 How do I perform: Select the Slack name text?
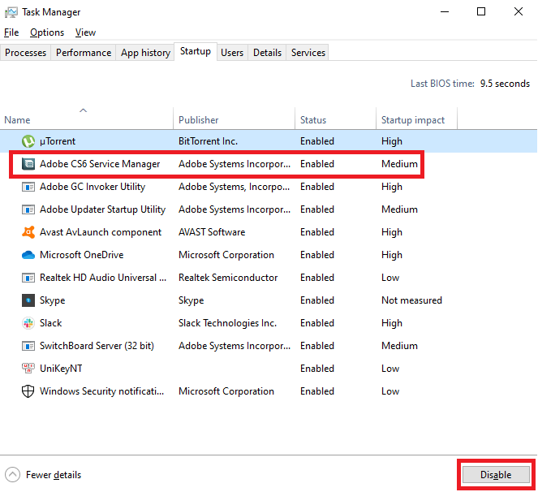point(51,323)
